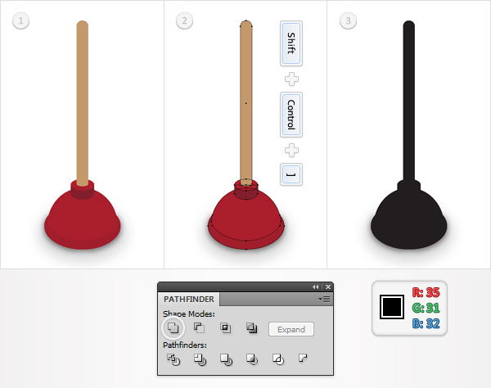Click the Expand button in Pathfinder

click(291, 329)
